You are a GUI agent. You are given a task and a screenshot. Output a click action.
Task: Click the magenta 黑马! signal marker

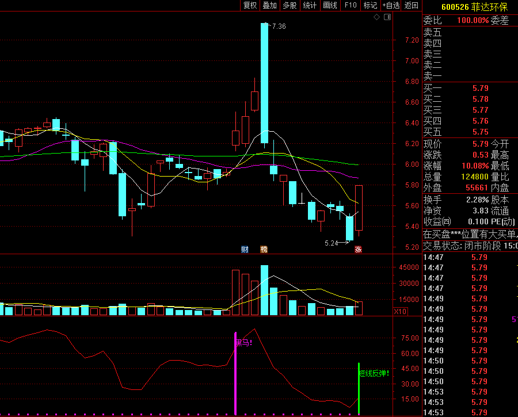pos(243,343)
